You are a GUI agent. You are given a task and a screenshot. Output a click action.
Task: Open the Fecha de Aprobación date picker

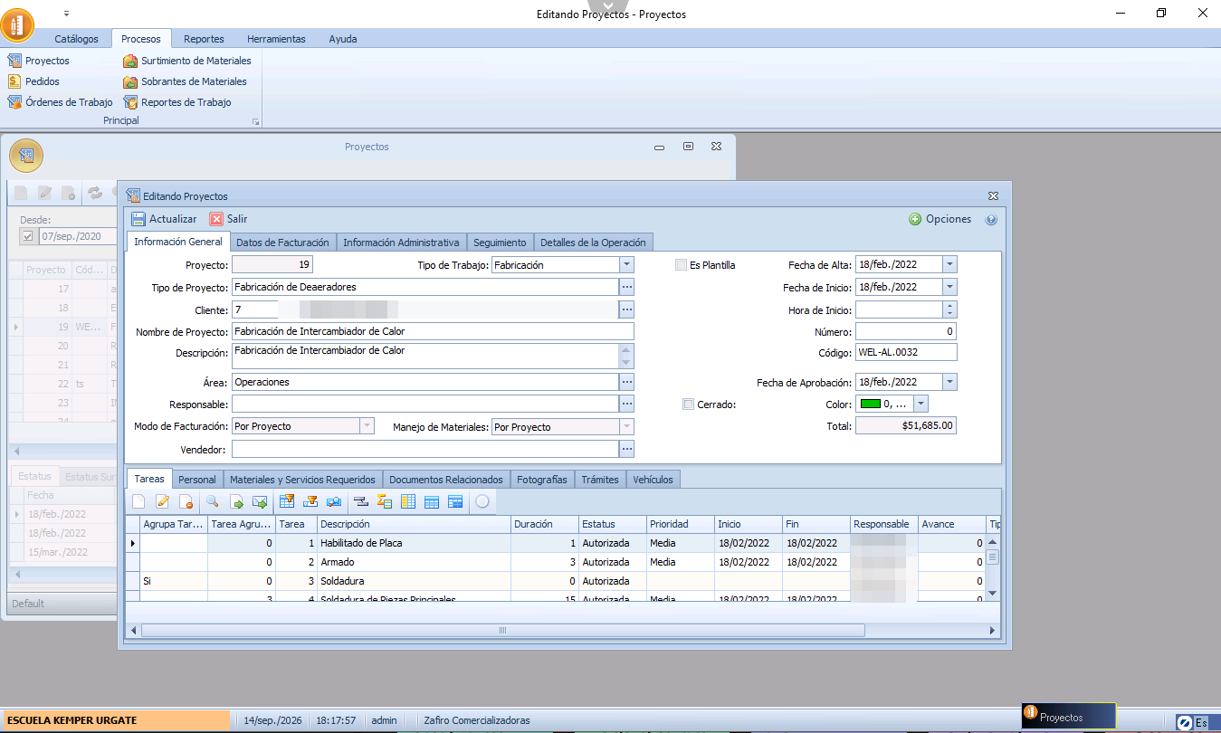949,382
